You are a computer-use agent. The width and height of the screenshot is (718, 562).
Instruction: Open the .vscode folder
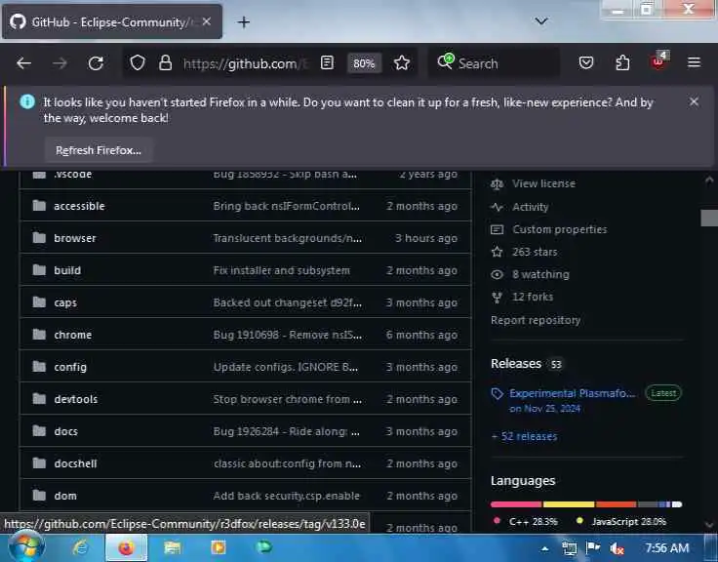coord(73,175)
